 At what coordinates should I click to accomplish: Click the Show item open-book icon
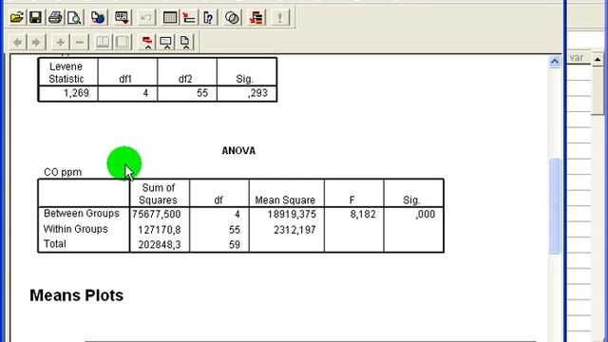tap(104, 42)
